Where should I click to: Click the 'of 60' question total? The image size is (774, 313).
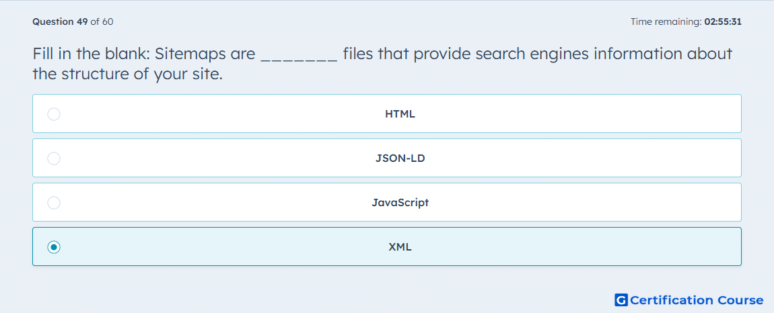point(102,21)
